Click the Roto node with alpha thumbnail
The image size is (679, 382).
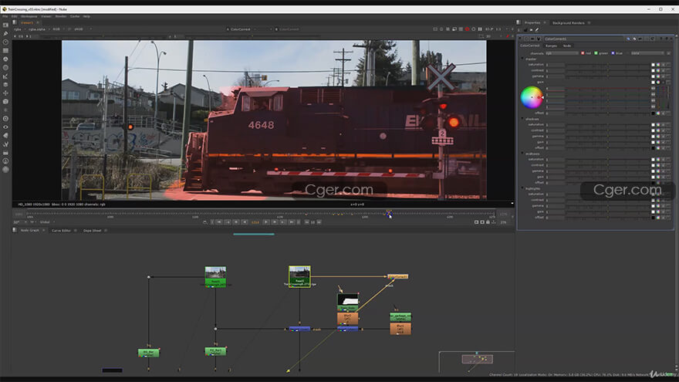[348, 299]
